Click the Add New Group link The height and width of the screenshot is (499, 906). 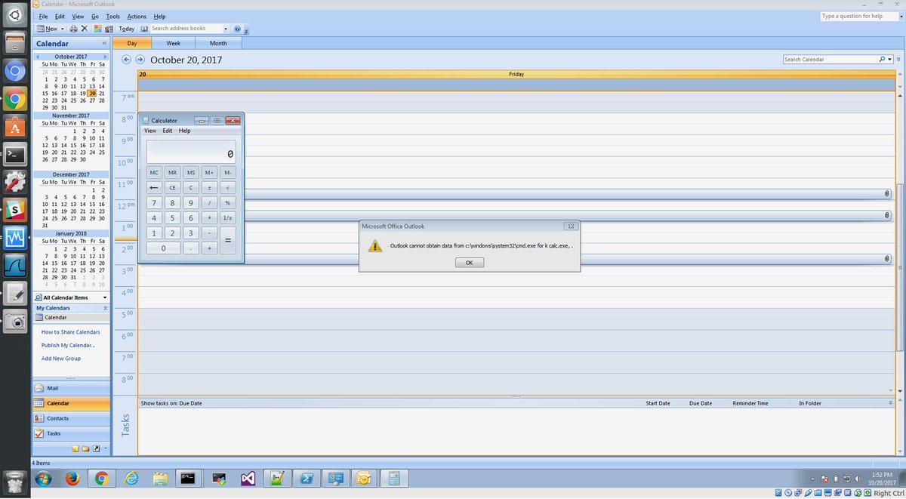[x=61, y=359]
